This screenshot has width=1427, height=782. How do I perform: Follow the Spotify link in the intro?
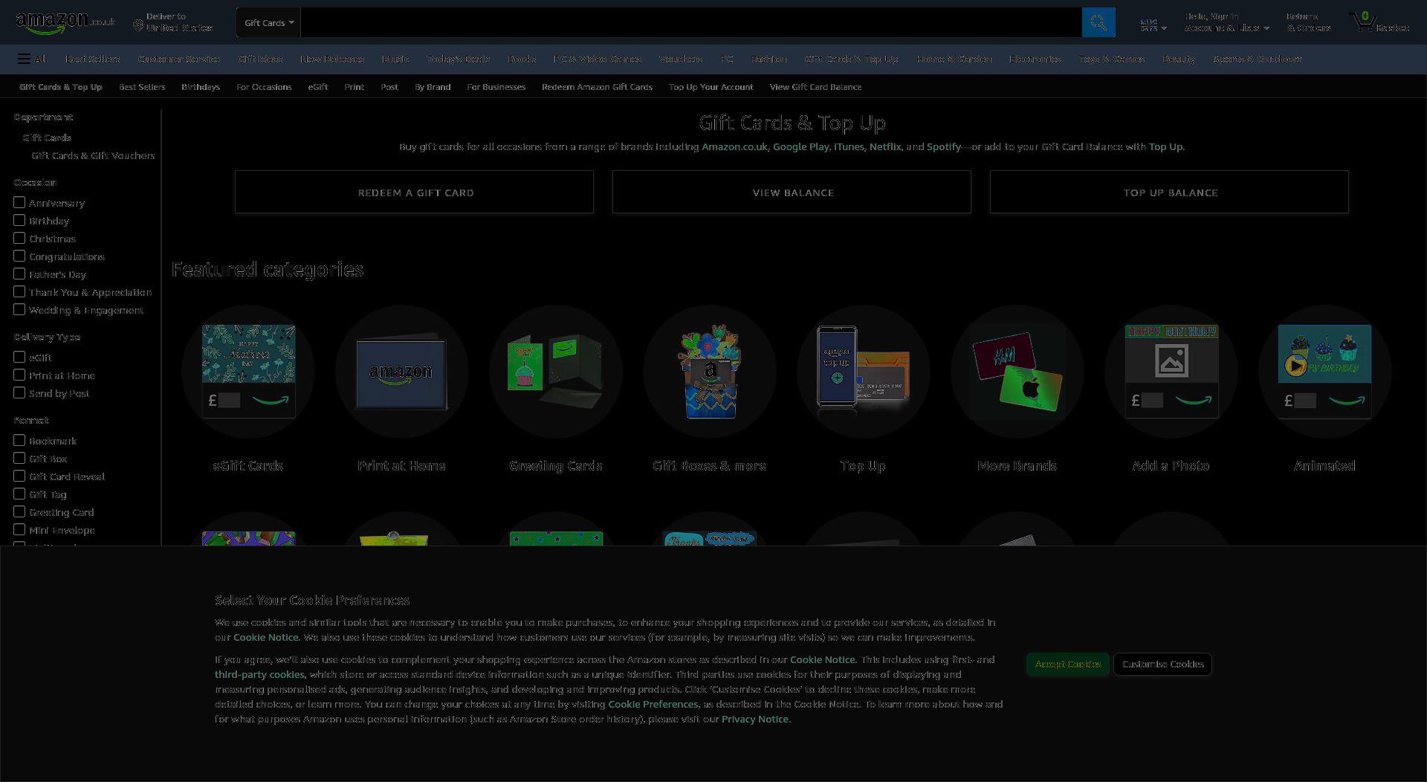(943, 147)
